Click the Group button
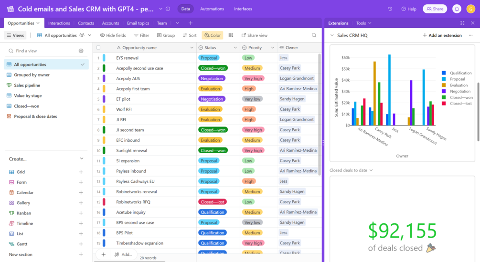The height and width of the screenshot is (262, 480). (x=166, y=35)
